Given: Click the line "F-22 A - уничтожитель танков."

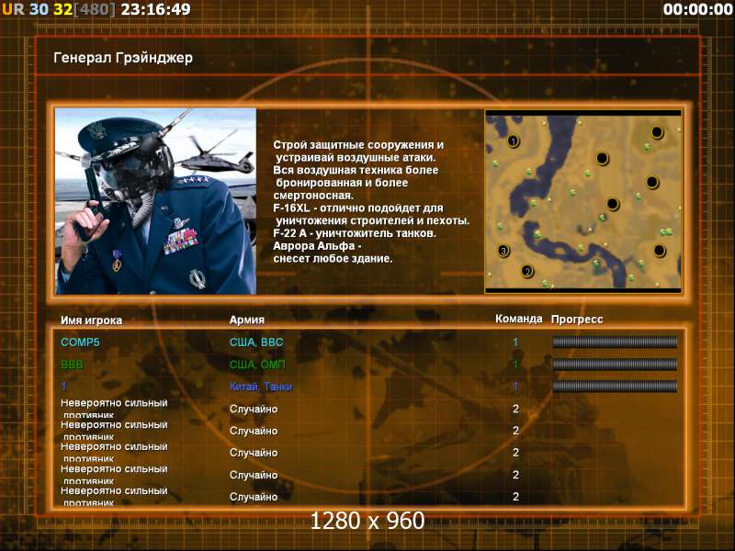Looking at the screenshot, I should [355, 233].
